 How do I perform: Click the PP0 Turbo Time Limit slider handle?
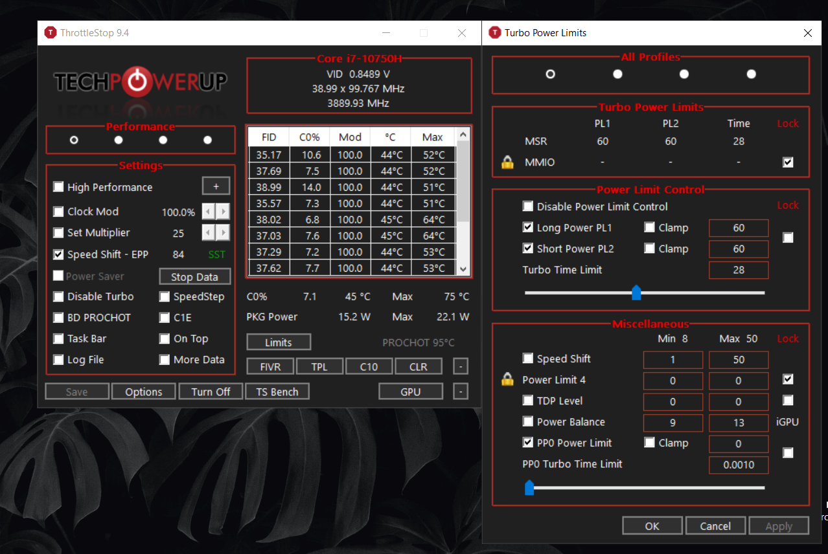[529, 487]
